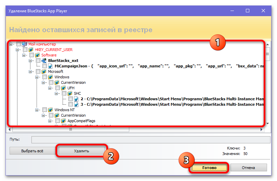Select the MiCampaignJson value row text

[159, 66]
